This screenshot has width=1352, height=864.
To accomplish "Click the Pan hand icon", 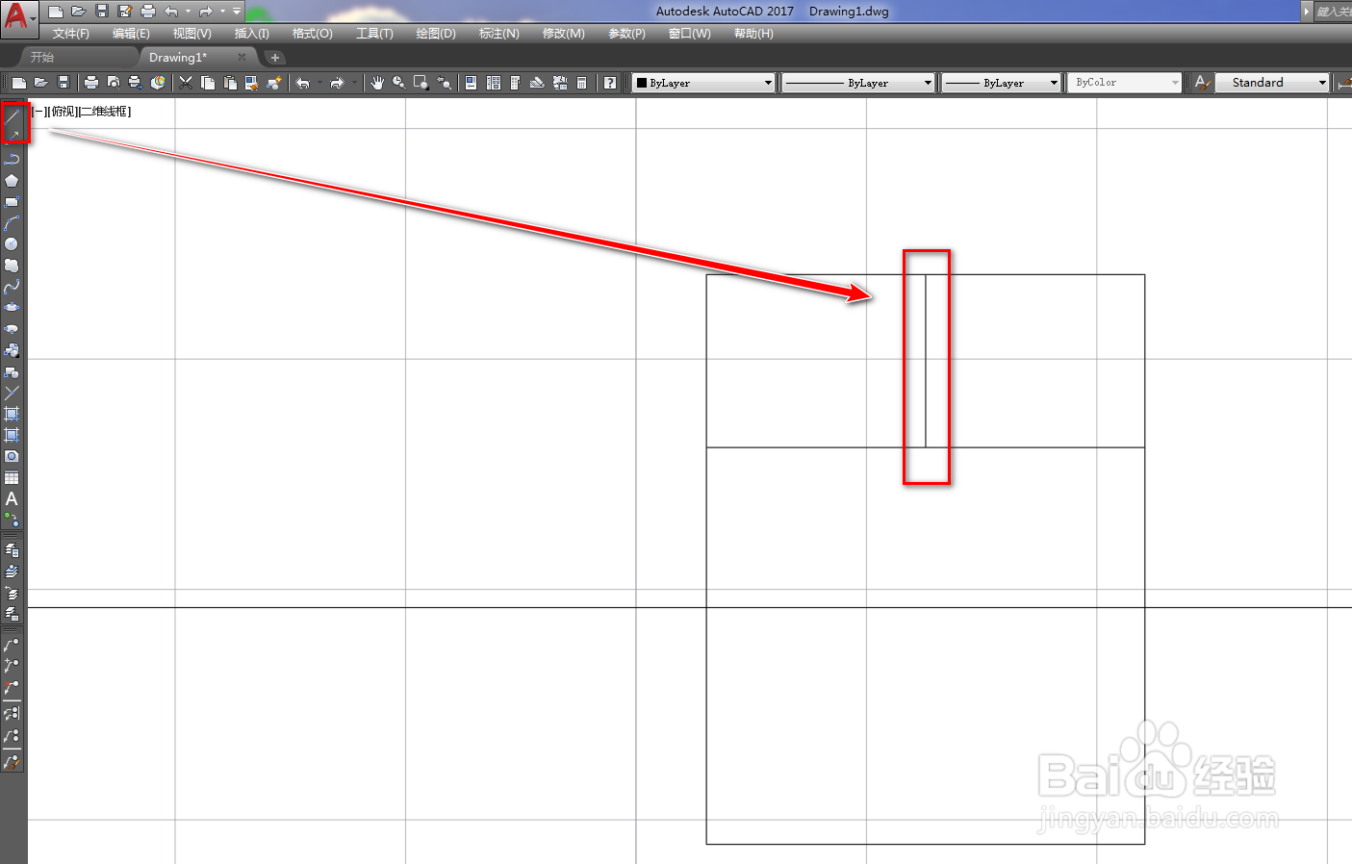I will click(377, 83).
